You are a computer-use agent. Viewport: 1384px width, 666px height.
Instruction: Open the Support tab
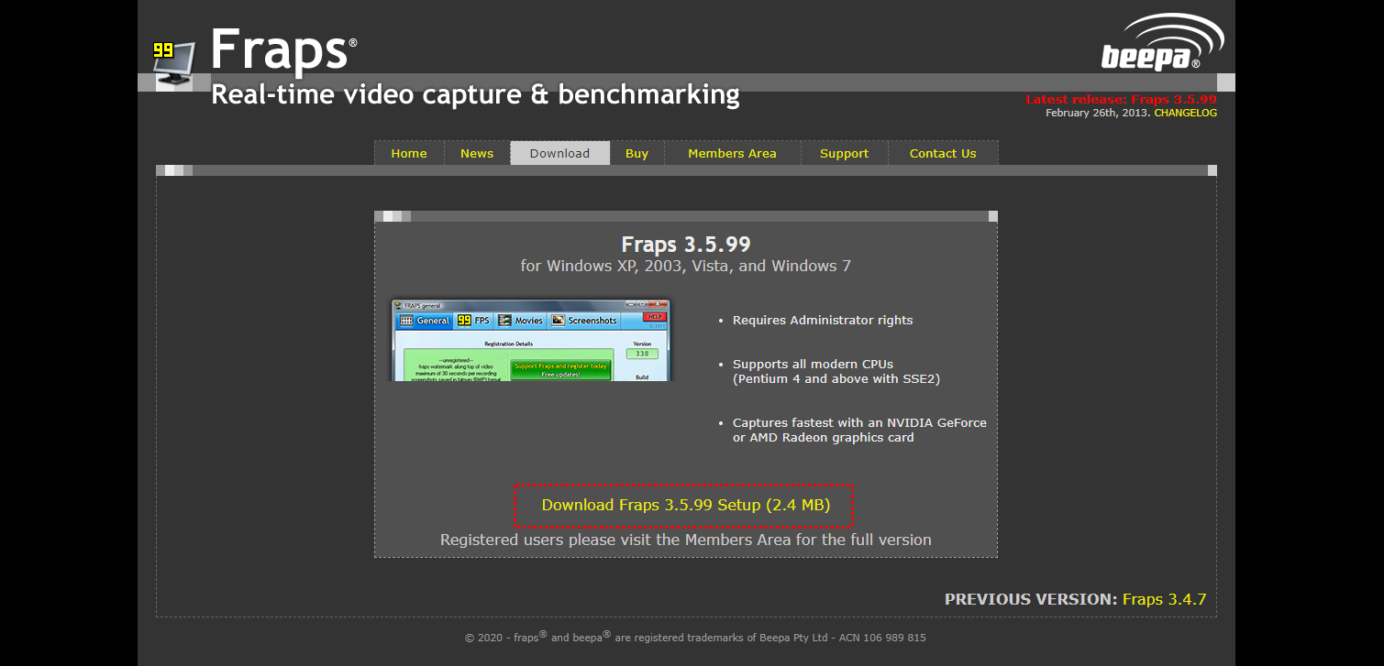coord(844,153)
